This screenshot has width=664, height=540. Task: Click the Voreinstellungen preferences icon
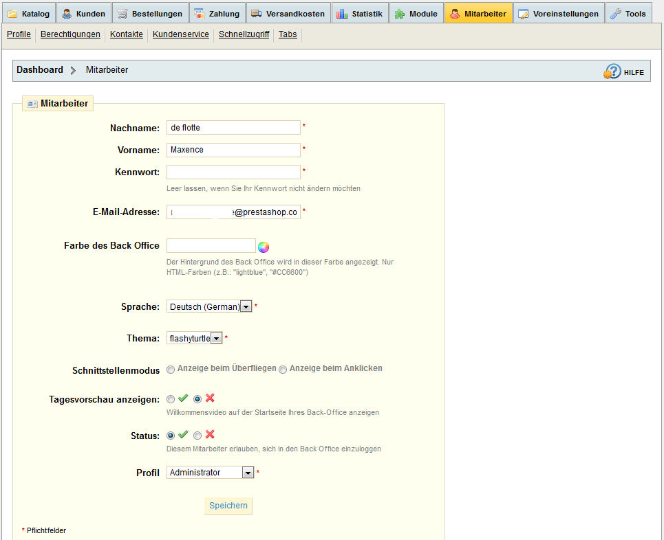[x=524, y=14]
